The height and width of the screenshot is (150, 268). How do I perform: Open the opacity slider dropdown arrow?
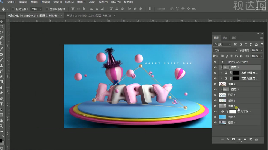point(261,50)
